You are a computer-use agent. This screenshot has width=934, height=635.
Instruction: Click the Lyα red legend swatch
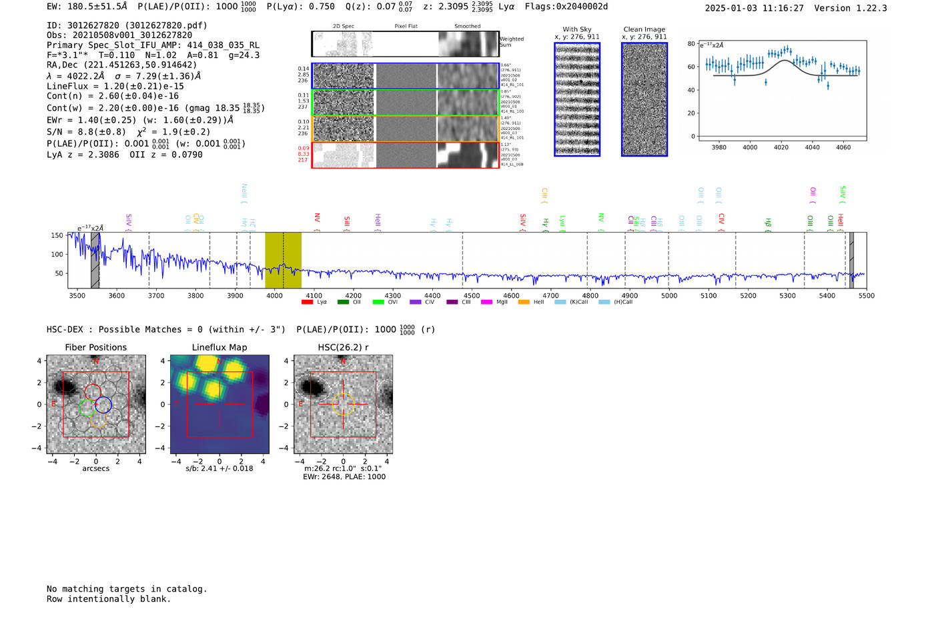[307, 303]
